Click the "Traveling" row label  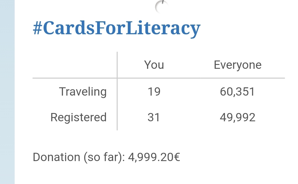click(x=83, y=92)
